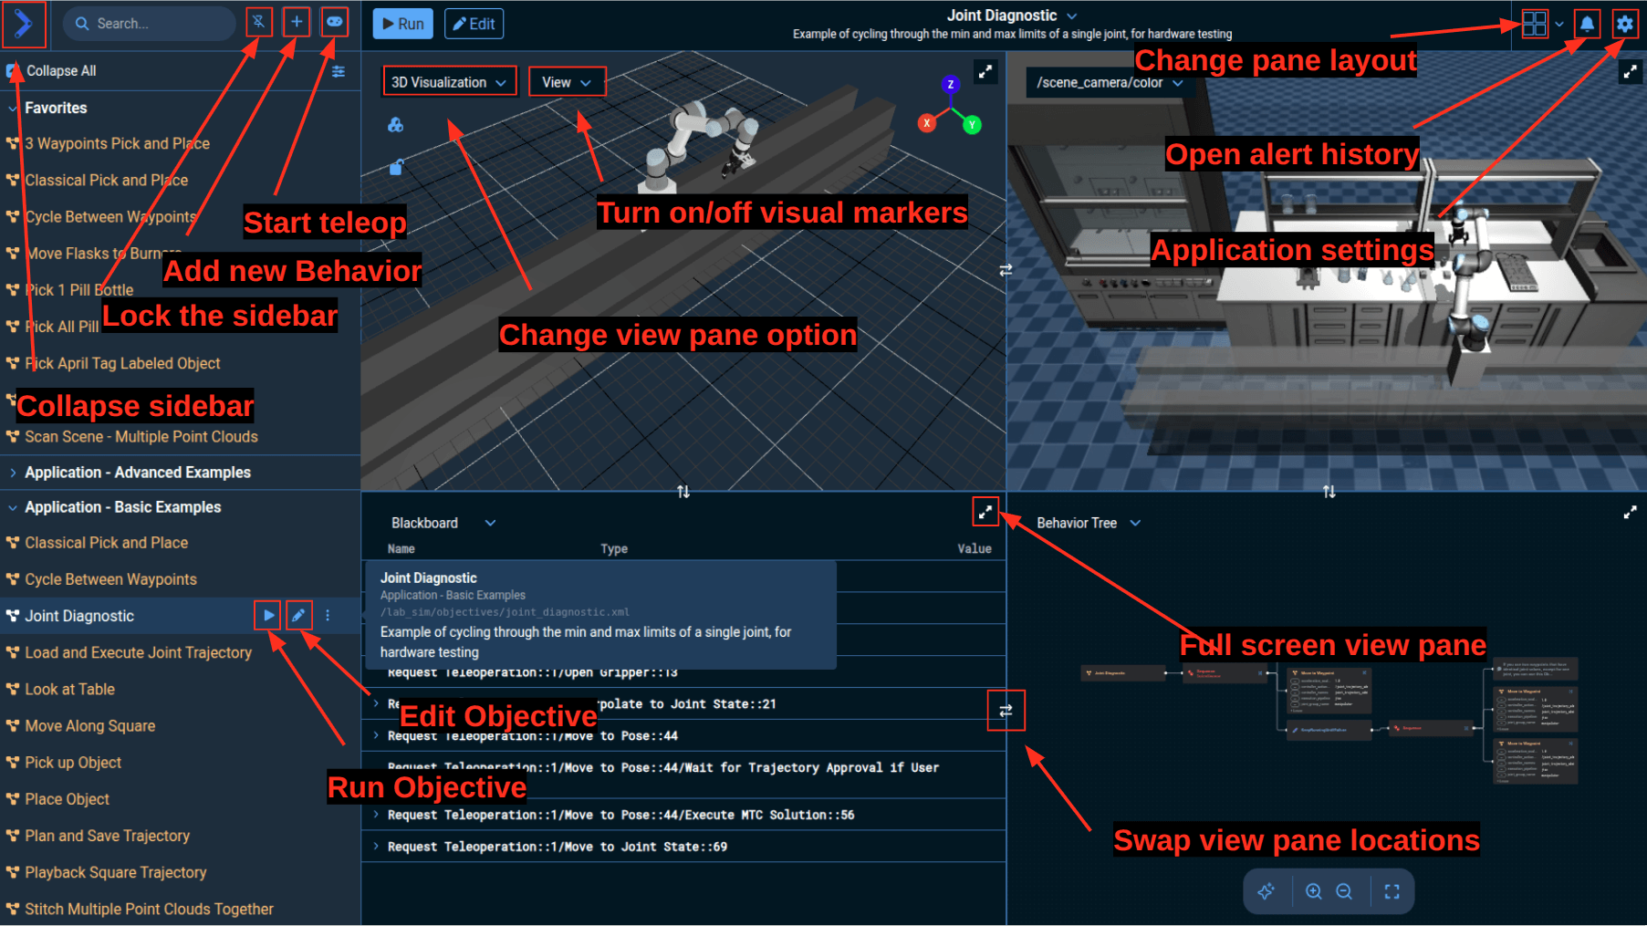1647x926 pixels.
Task: Pin the sidebar using the lock icon
Action: point(259,22)
